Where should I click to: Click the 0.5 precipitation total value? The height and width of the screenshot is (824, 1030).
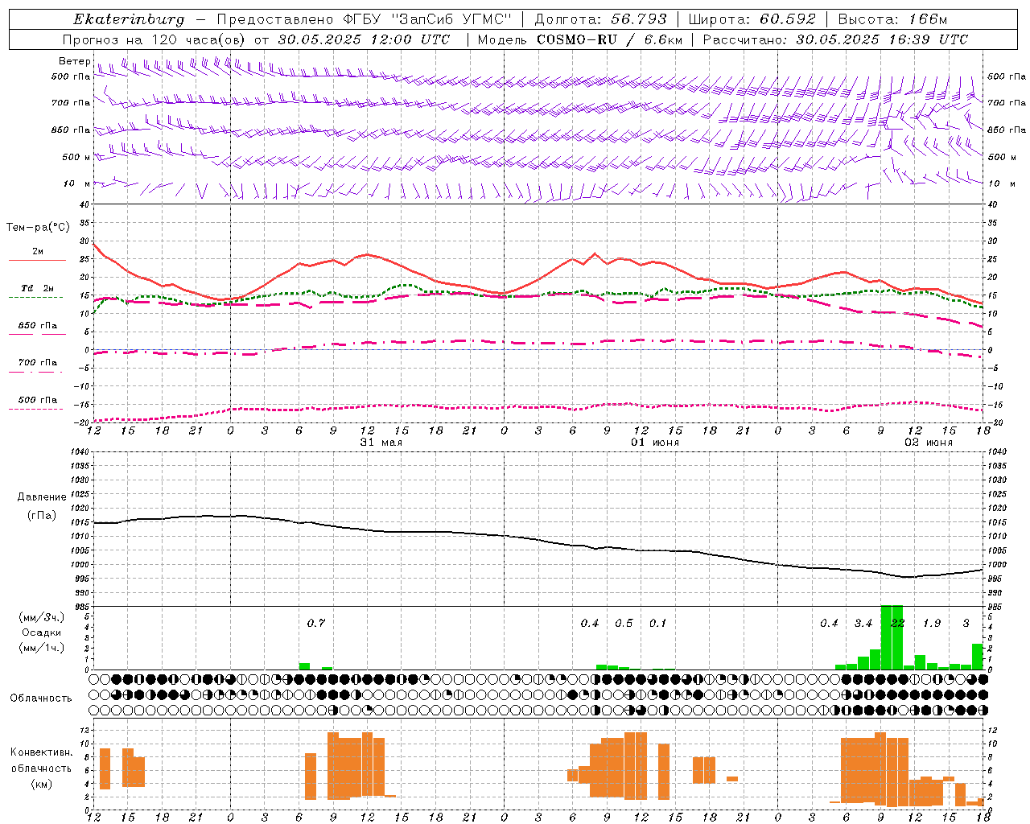coord(624,623)
